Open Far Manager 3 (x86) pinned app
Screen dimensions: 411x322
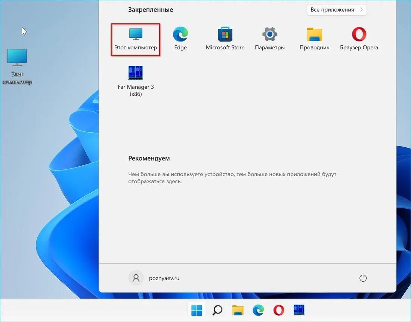point(136,82)
